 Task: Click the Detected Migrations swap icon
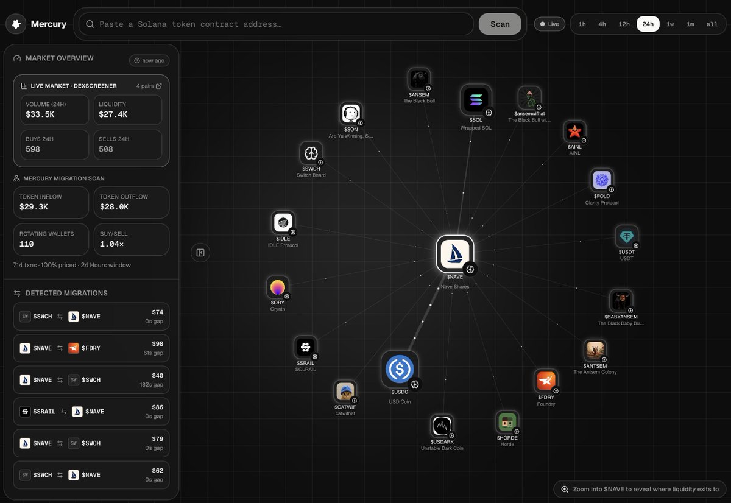(17, 293)
